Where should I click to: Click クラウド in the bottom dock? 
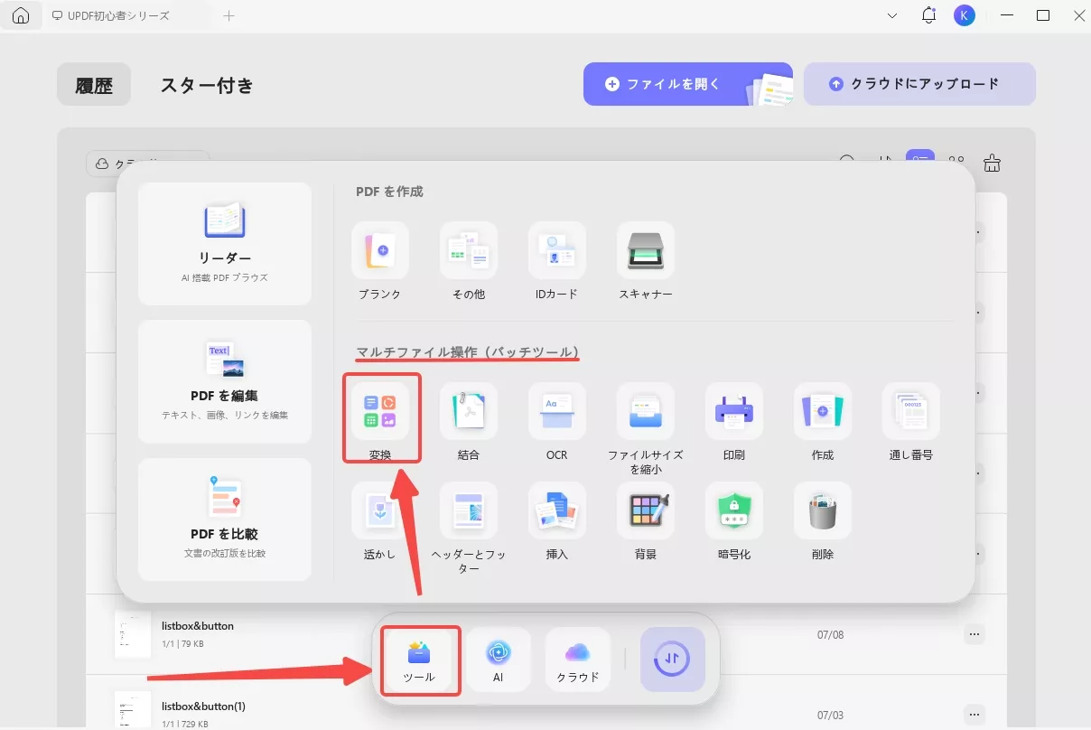point(578,660)
